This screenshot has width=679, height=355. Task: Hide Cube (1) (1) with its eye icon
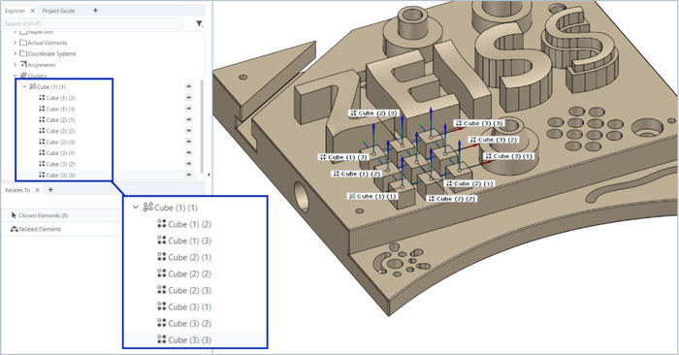coord(189,86)
